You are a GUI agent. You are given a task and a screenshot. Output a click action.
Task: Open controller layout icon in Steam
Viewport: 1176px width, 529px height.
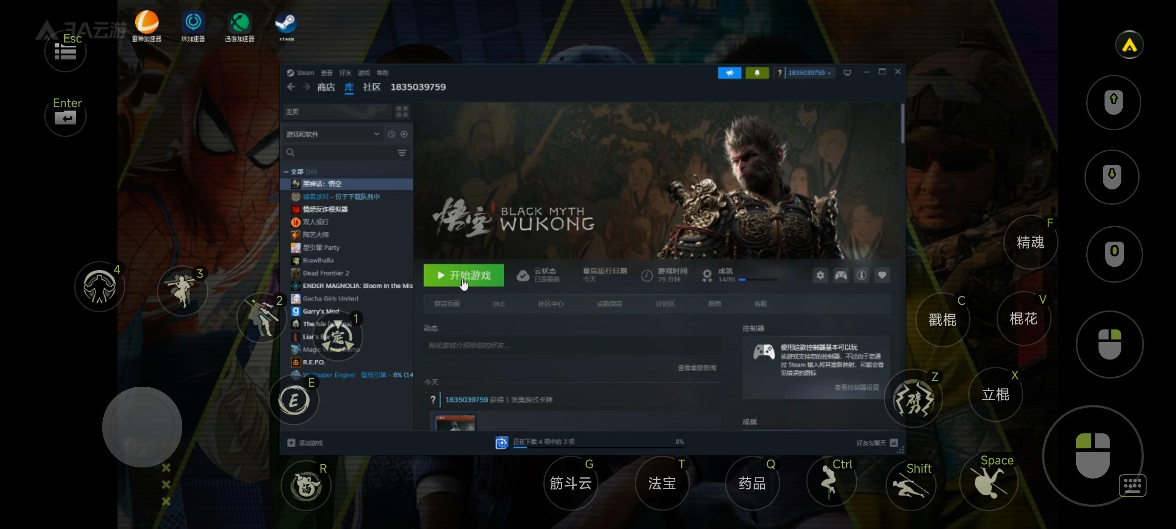coord(840,275)
